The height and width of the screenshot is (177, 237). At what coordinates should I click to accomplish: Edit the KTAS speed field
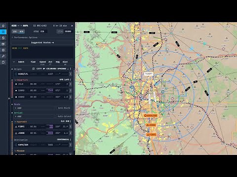43,31
